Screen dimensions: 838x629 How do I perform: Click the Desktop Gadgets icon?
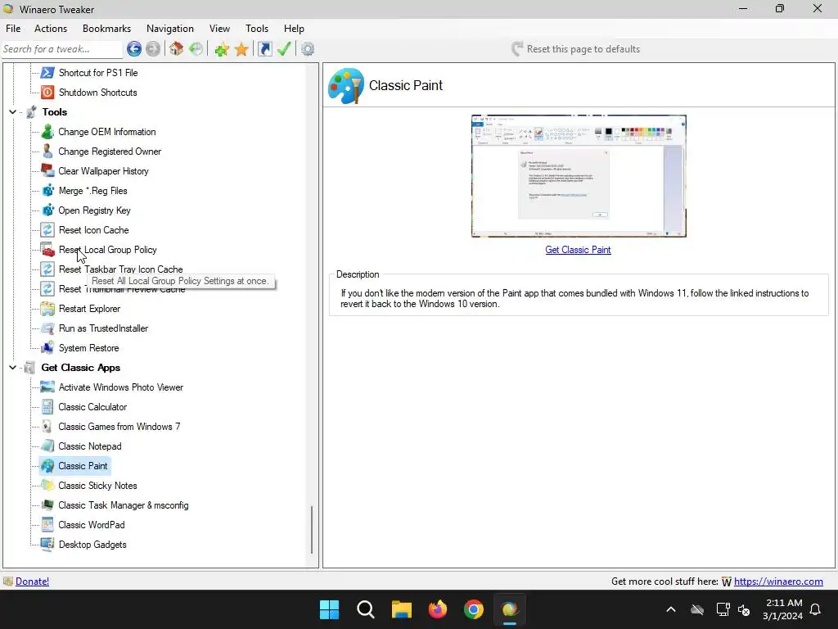(x=47, y=545)
